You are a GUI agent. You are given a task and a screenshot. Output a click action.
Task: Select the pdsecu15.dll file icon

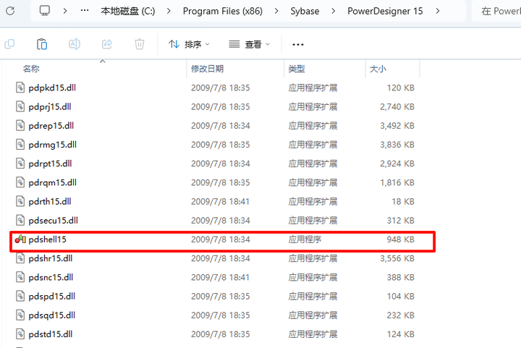20,220
